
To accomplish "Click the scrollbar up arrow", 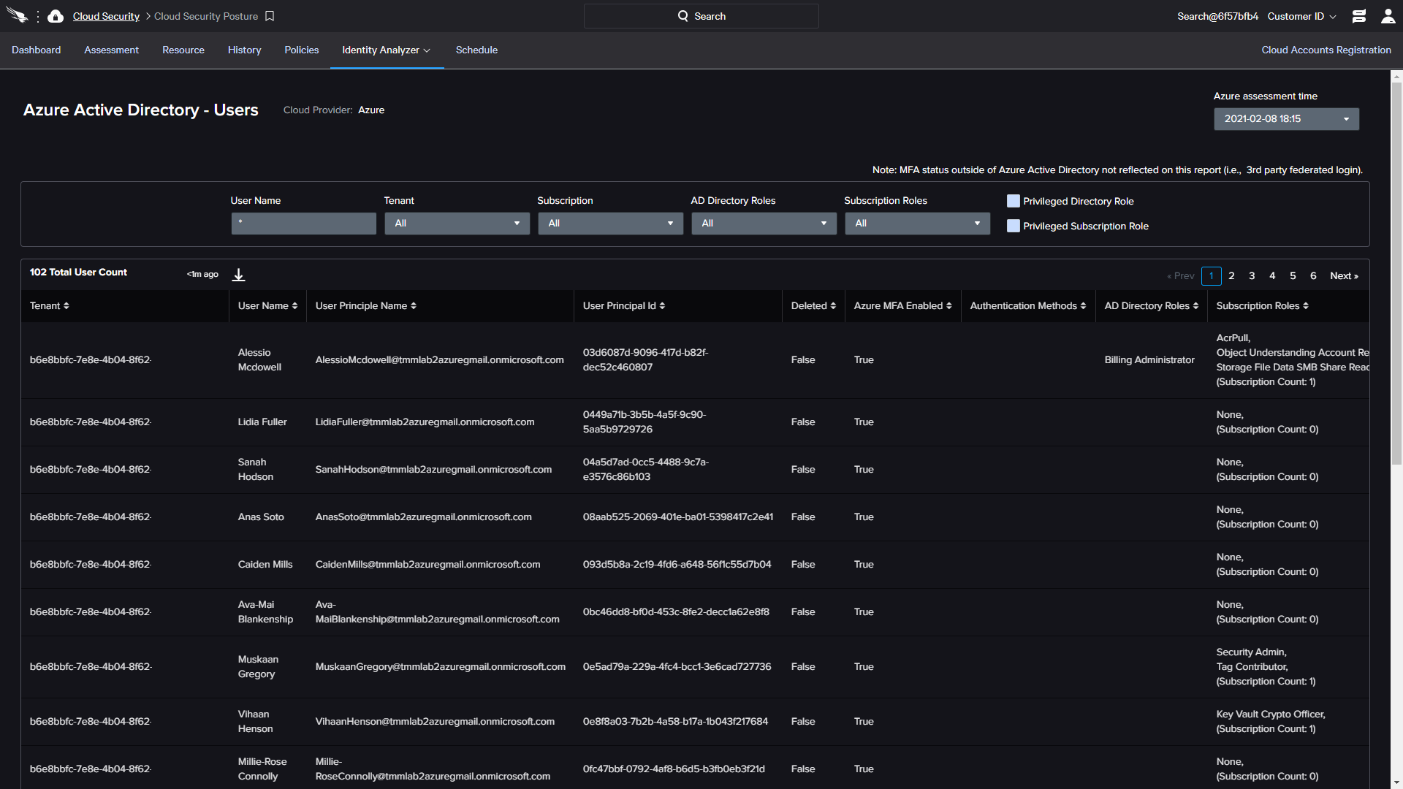I will [x=1396, y=76].
